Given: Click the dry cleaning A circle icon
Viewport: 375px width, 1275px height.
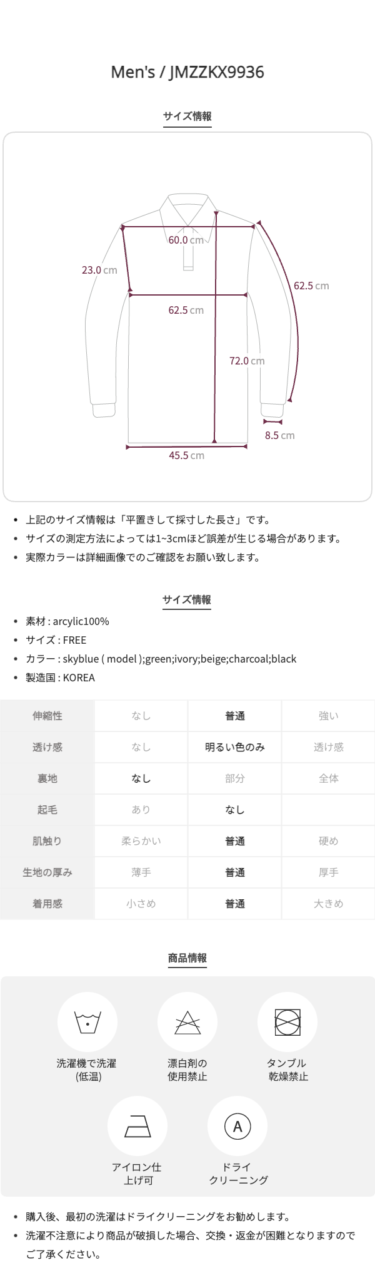Looking at the screenshot, I should coord(237,1126).
